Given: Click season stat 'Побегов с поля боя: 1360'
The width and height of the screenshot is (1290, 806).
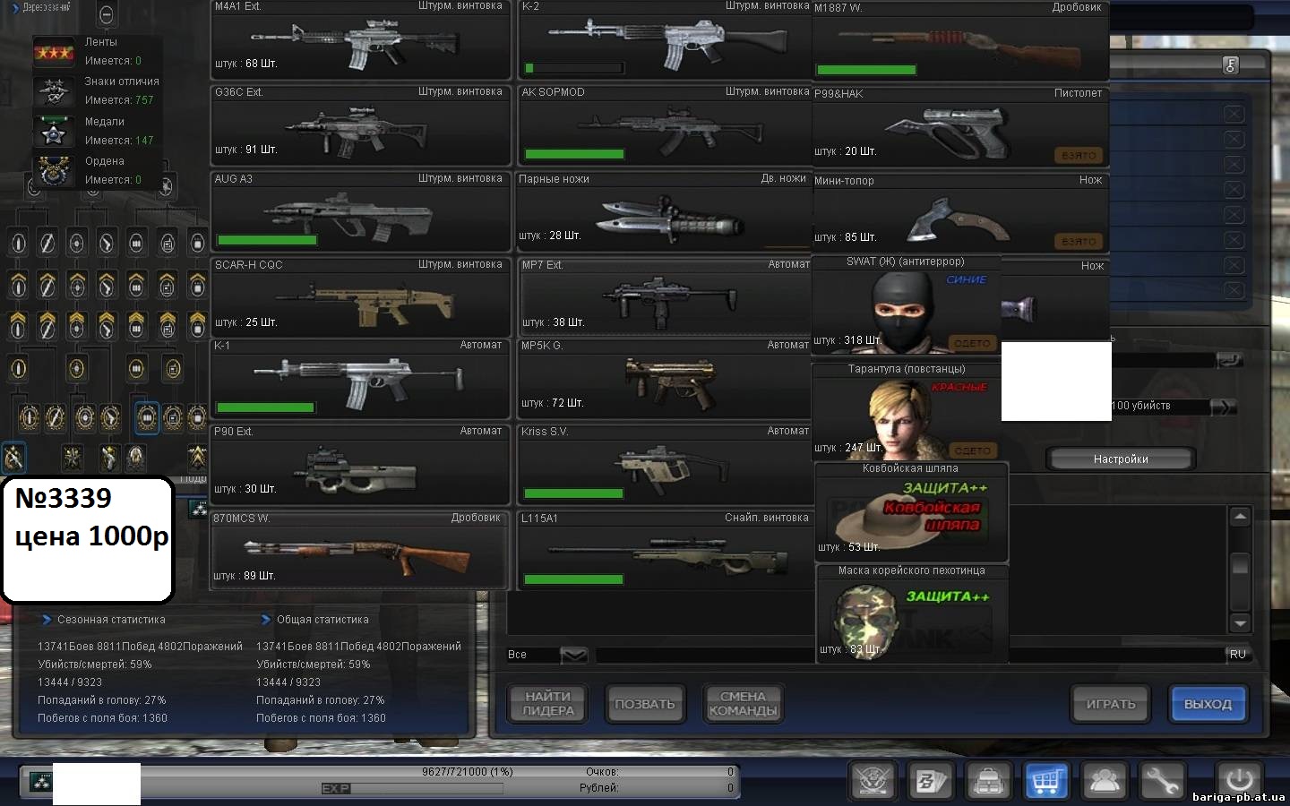Looking at the screenshot, I should point(102,718).
